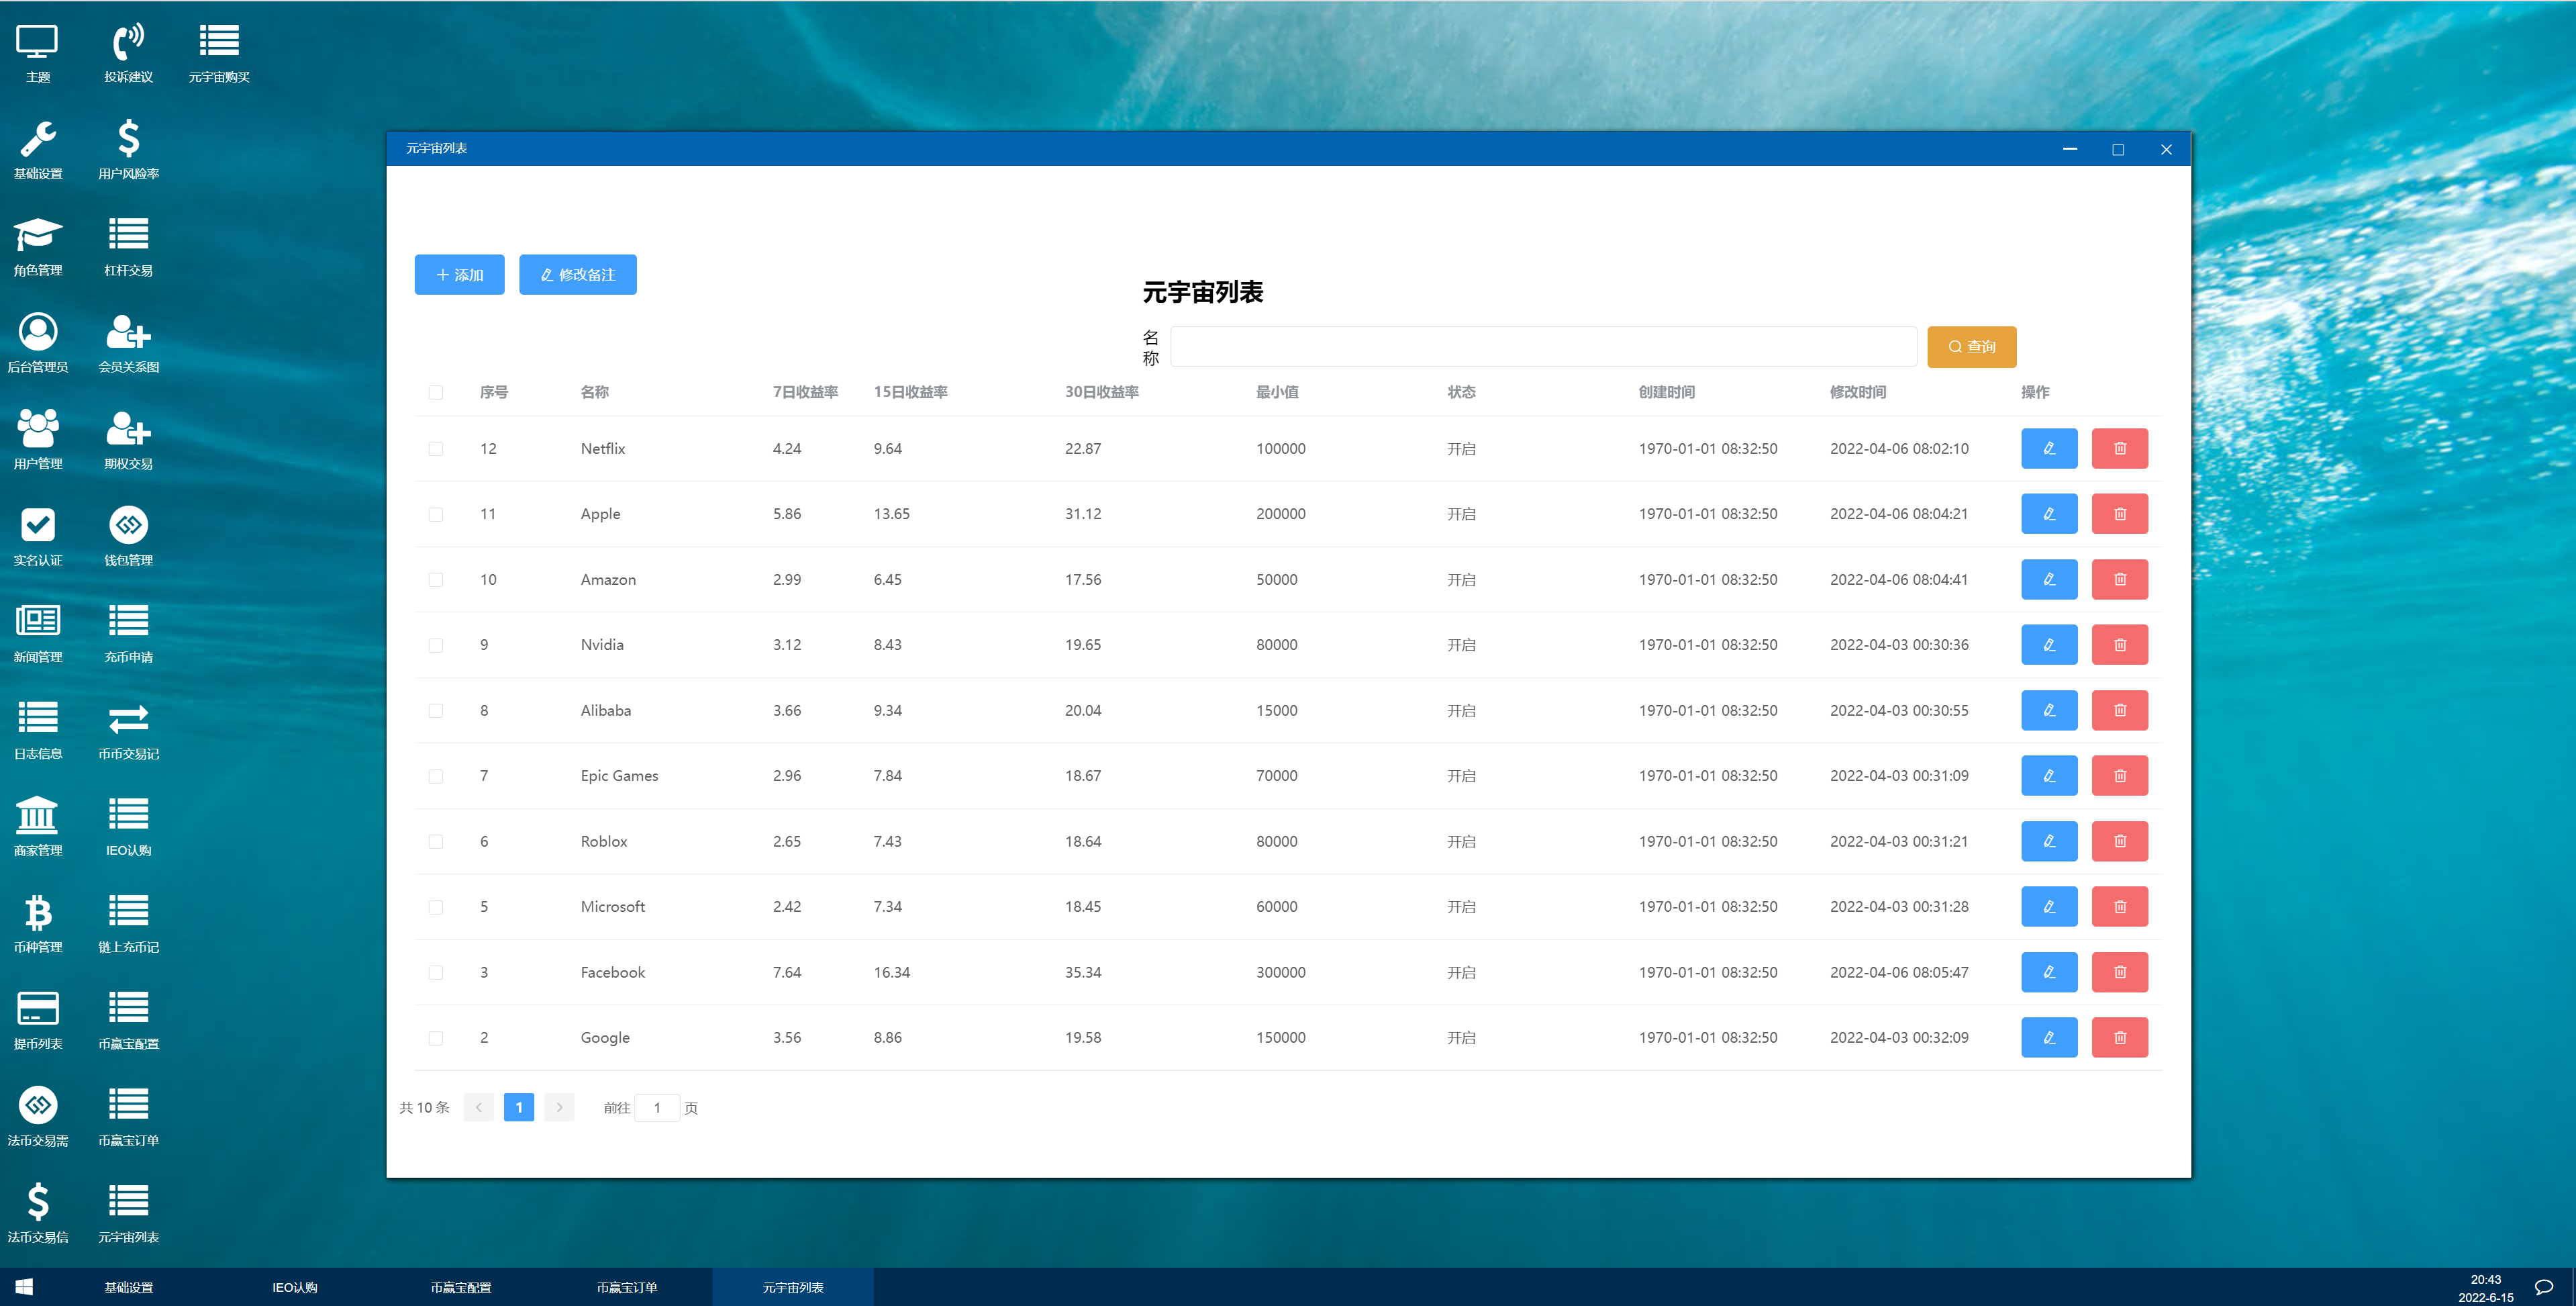Click the delete trash icon on Google row
This screenshot has height=1306, width=2576.
(x=2120, y=1037)
